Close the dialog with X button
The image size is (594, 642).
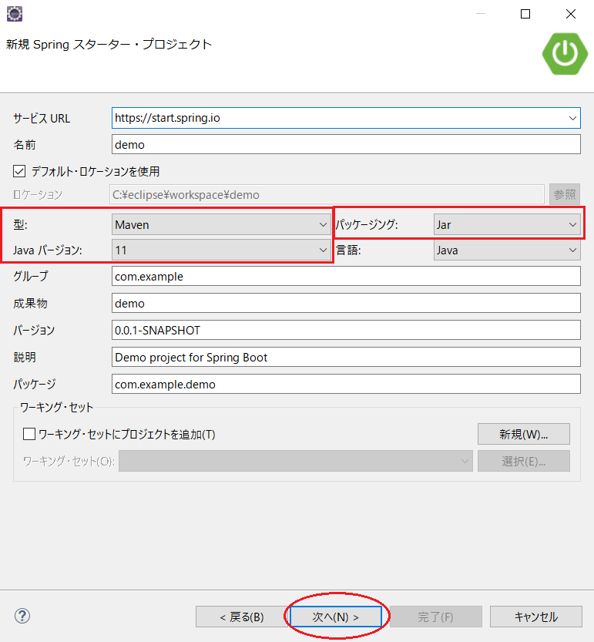[x=571, y=14]
